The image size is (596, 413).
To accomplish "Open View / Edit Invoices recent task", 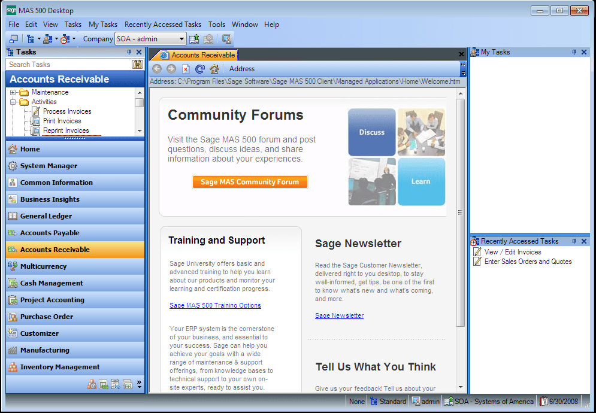I will [512, 252].
